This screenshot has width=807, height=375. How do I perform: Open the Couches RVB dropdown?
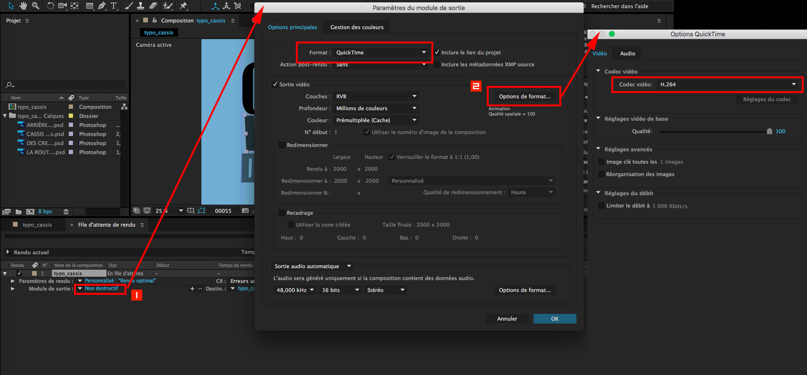pos(376,96)
